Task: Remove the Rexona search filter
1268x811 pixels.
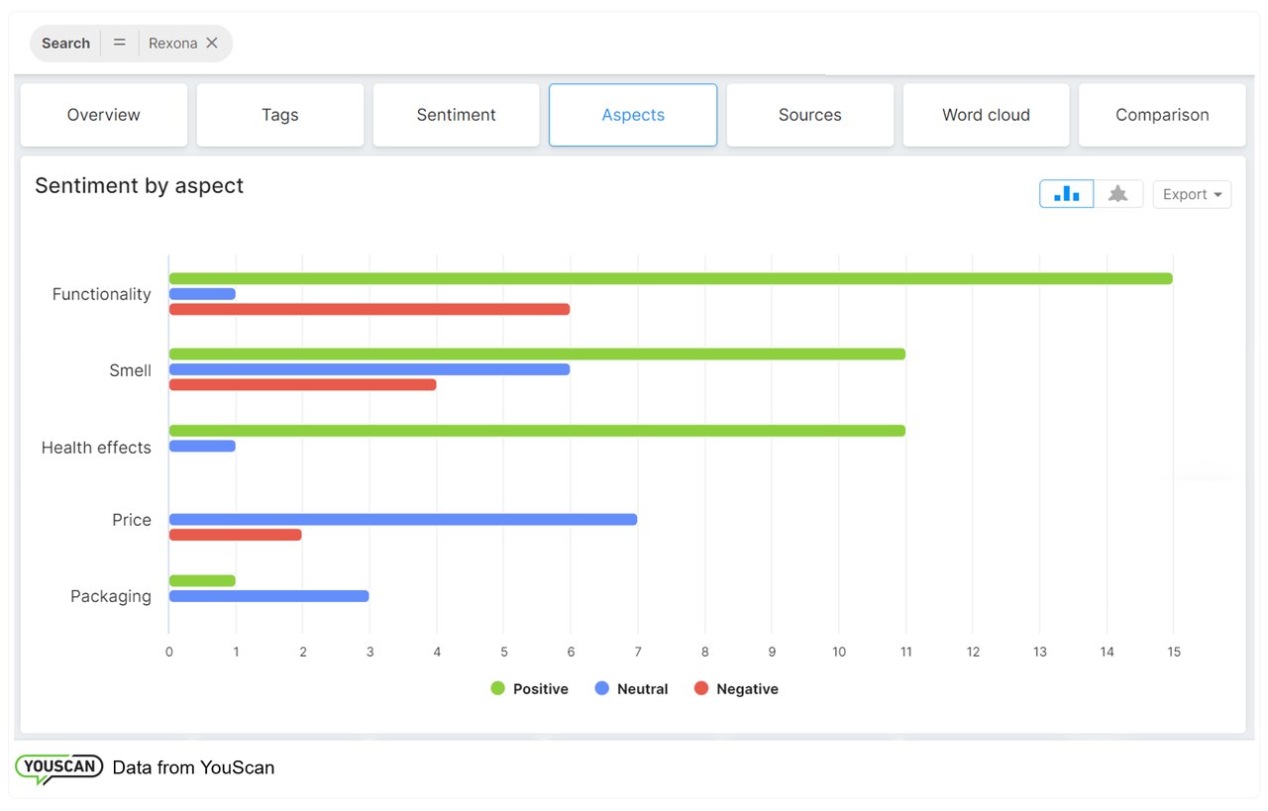Action: pyautogui.click(x=212, y=44)
